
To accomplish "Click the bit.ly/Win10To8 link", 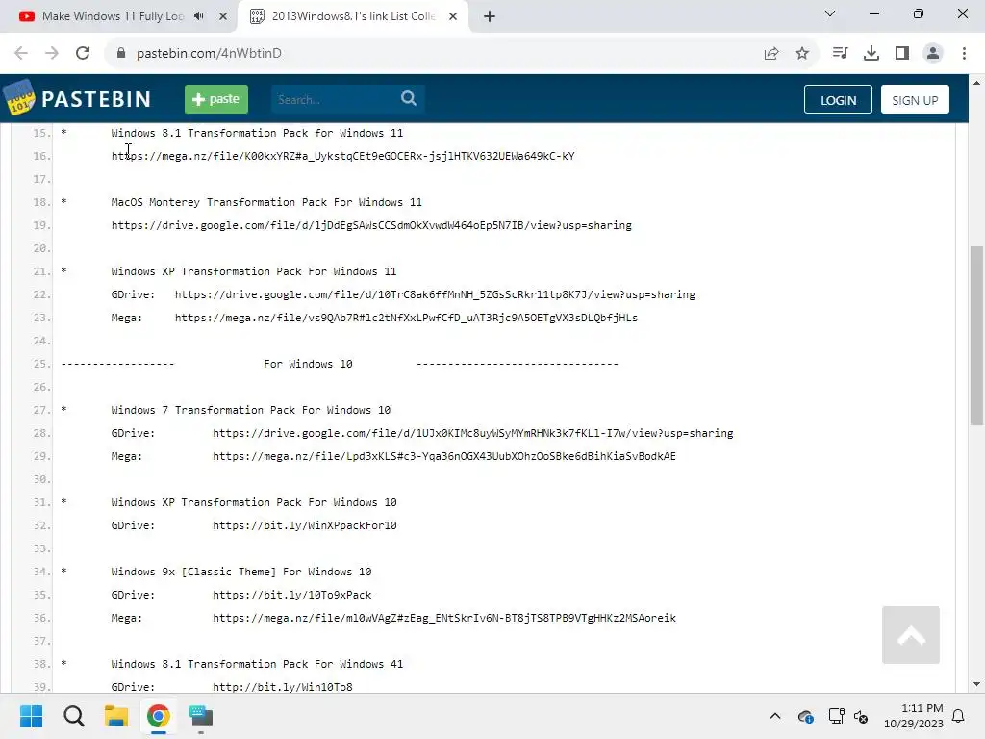I will click(x=283, y=687).
